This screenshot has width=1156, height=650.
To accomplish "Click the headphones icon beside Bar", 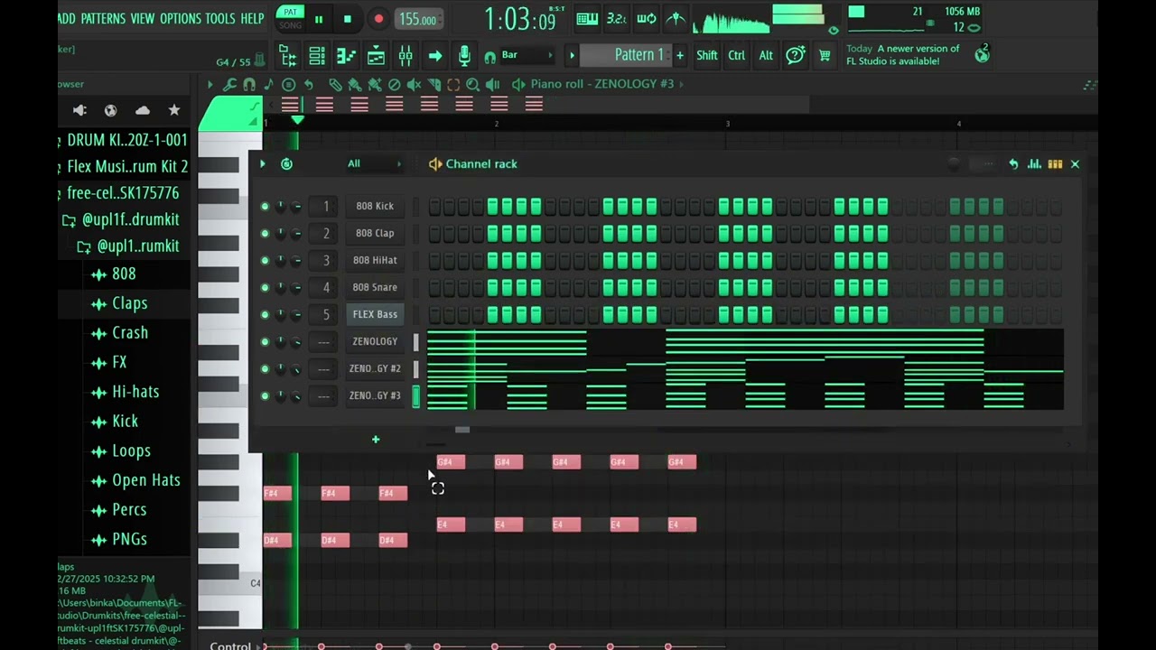I will click(x=489, y=57).
